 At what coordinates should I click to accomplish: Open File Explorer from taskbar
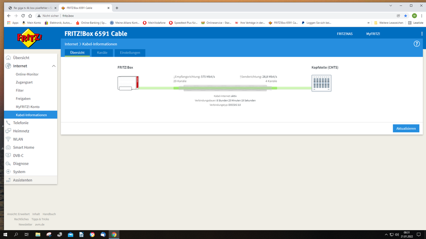tap(38, 235)
